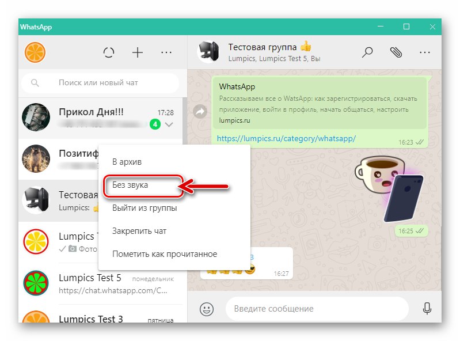Open Тестовая группа header avatar
Screen dimensions: 460x341
[208, 52]
